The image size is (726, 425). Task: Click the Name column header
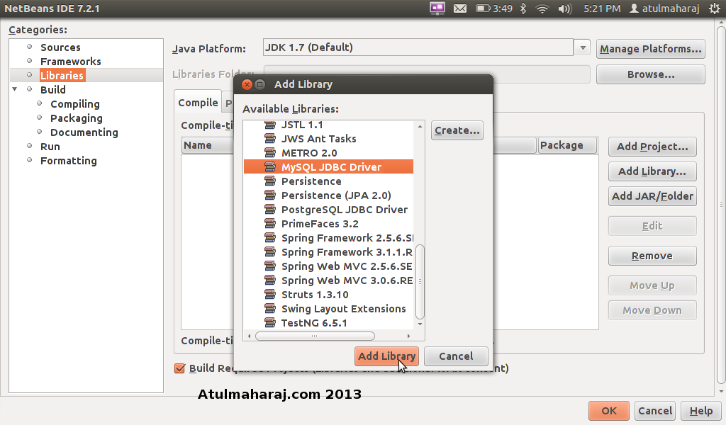pyautogui.click(x=208, y=145)
